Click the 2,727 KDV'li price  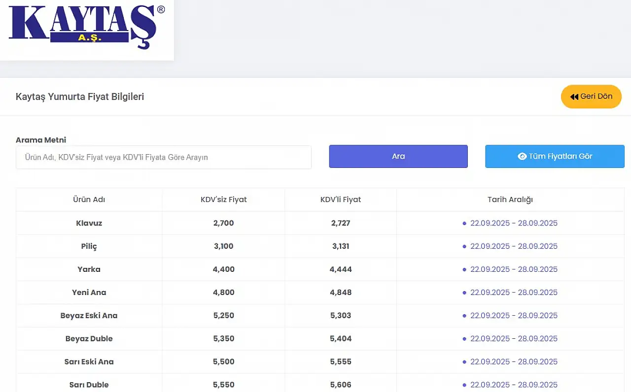click(341, 223)
